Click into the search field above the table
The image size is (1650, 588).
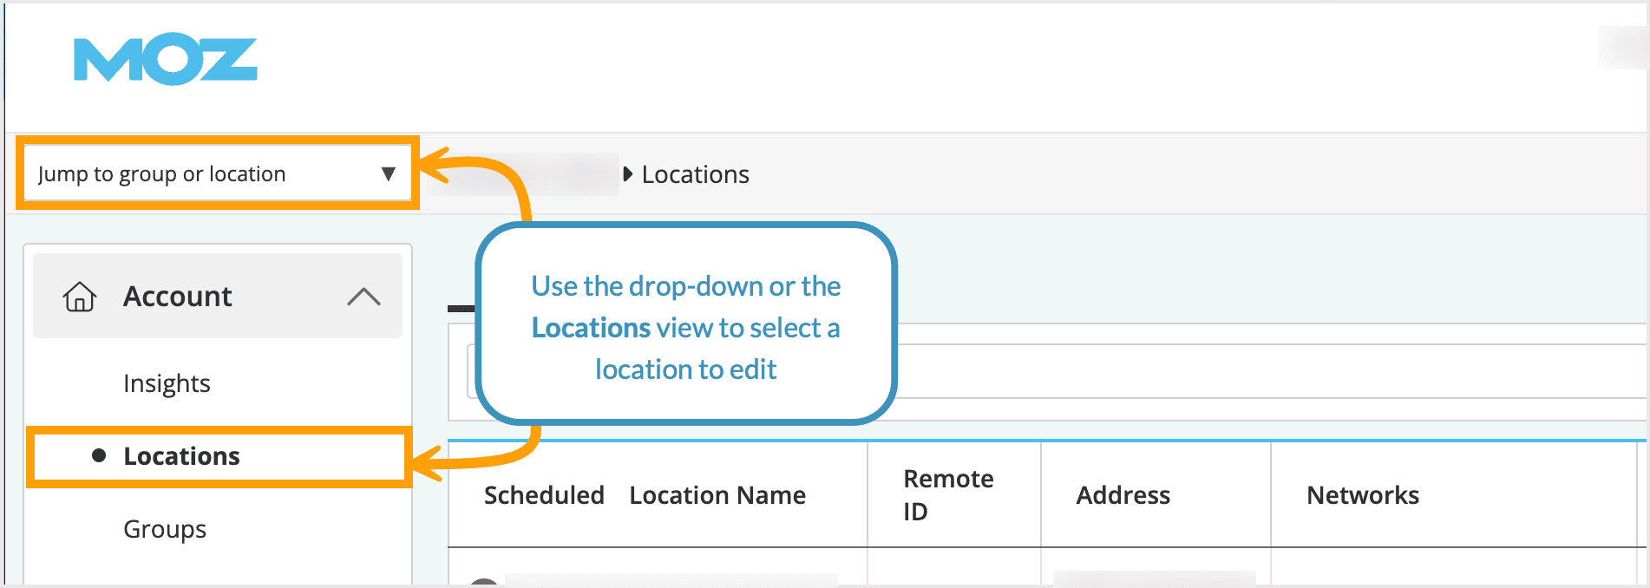[1215, 371]
